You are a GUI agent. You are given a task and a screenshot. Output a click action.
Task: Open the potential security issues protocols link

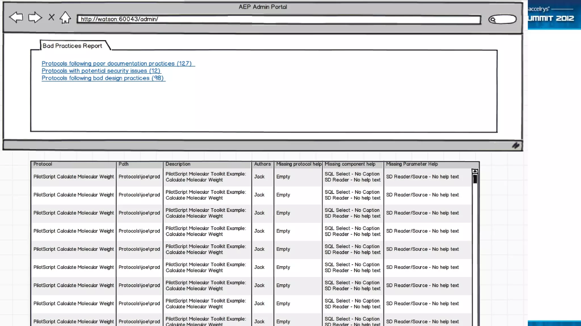pos(101,71)
